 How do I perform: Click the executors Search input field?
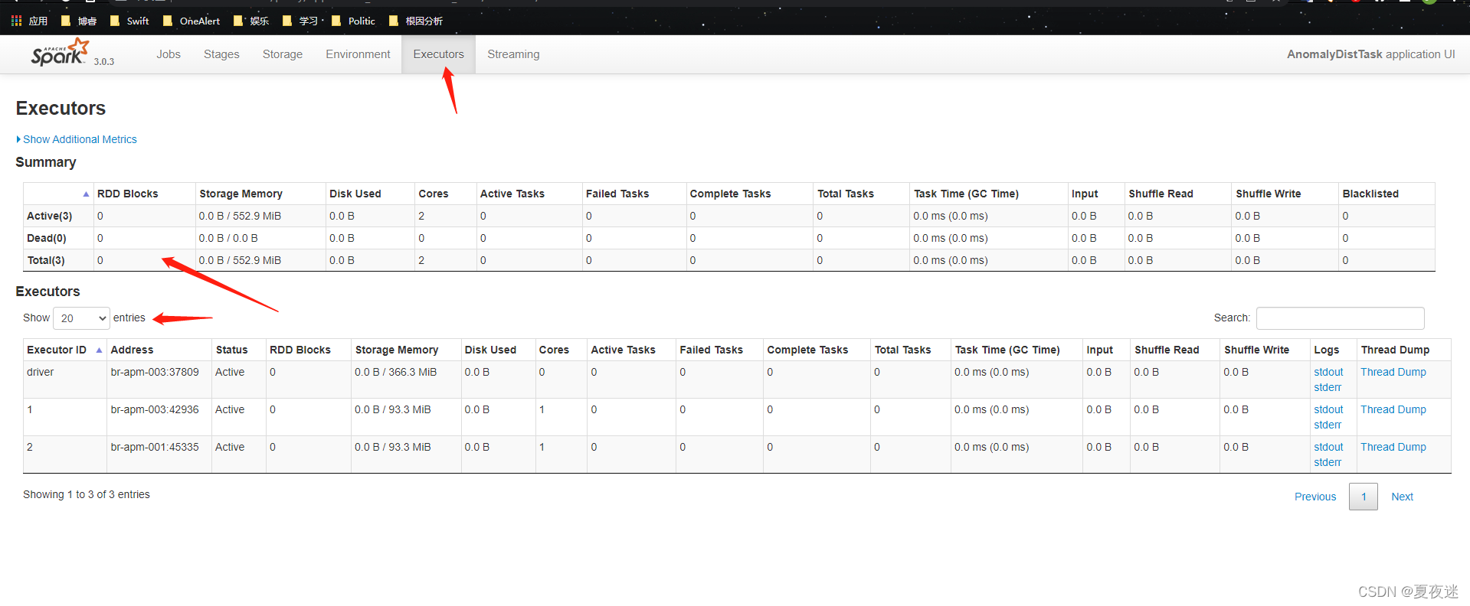[1340, 318]
